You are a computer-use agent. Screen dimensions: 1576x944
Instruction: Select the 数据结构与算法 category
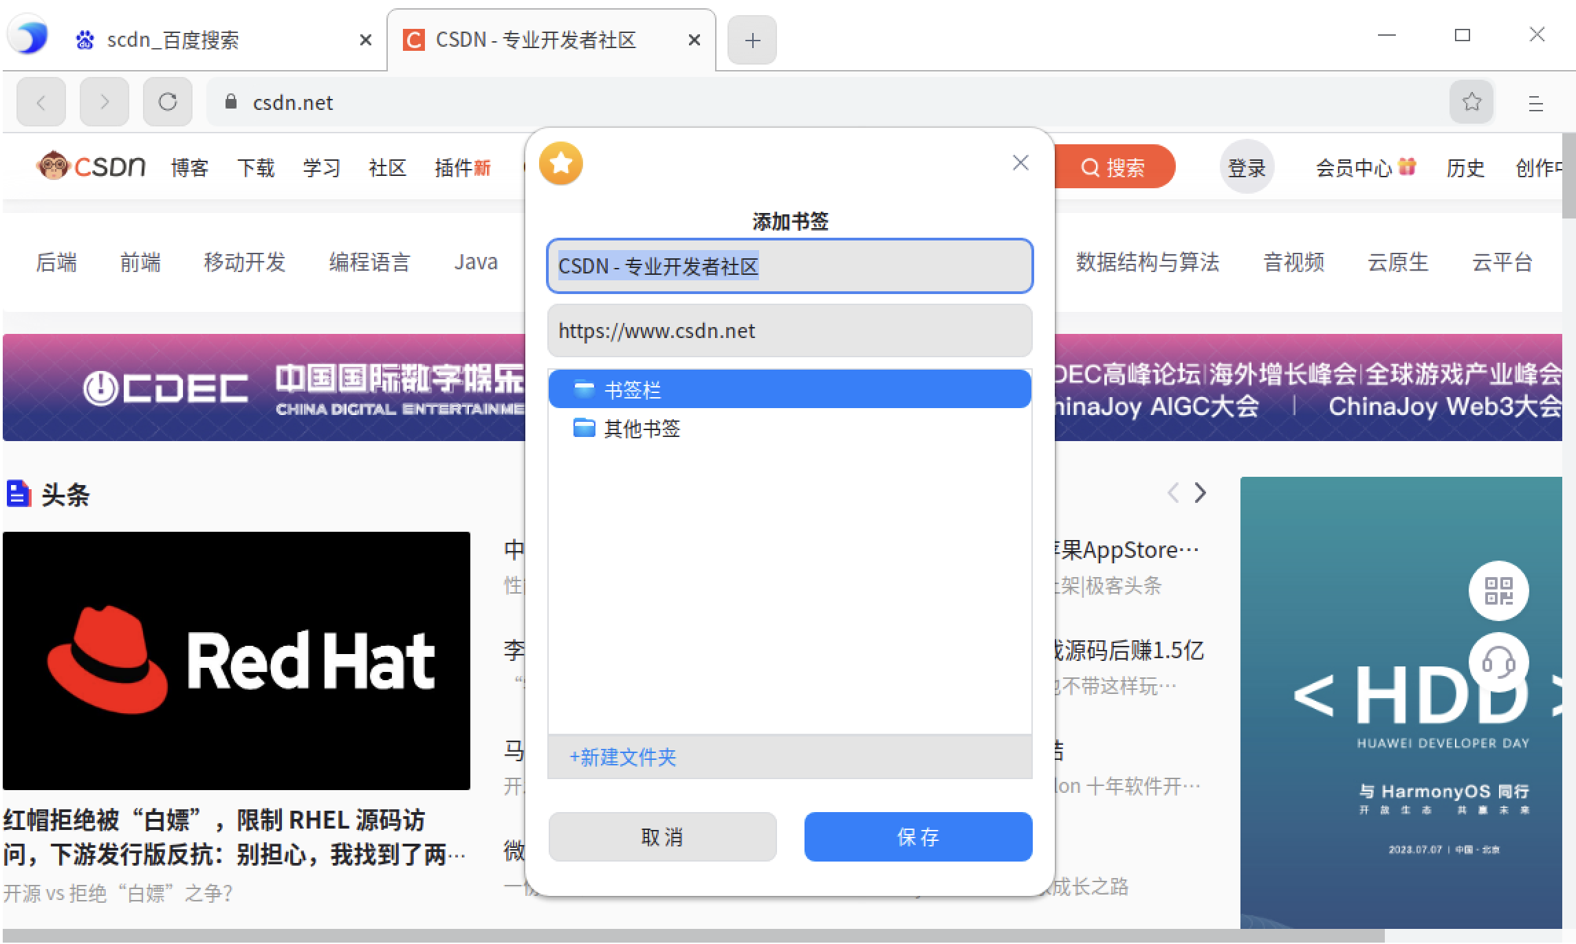point(1148,262)
